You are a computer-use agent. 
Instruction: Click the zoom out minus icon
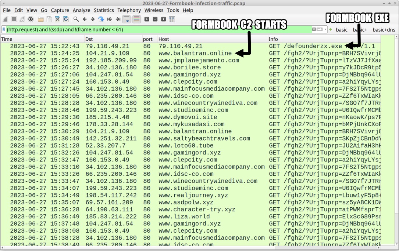pyautogui.click(x=155, y=19)
